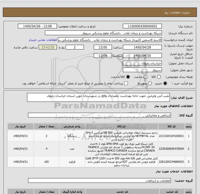Click the NETMETAL radio system item name

(122, 136)
